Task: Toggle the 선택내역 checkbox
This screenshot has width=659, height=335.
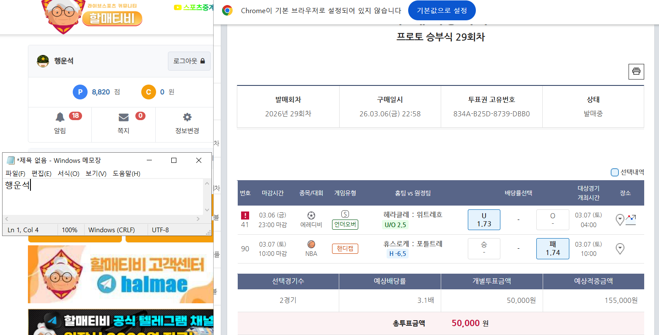Action: 615,172
